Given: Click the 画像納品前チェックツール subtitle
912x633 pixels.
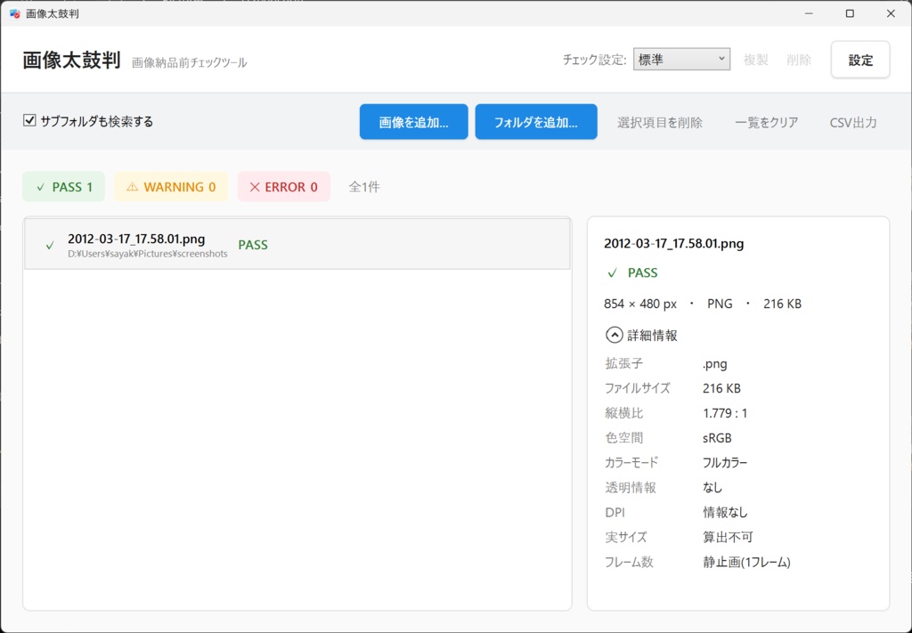Looking at the screenshot, I should point(189,62).
